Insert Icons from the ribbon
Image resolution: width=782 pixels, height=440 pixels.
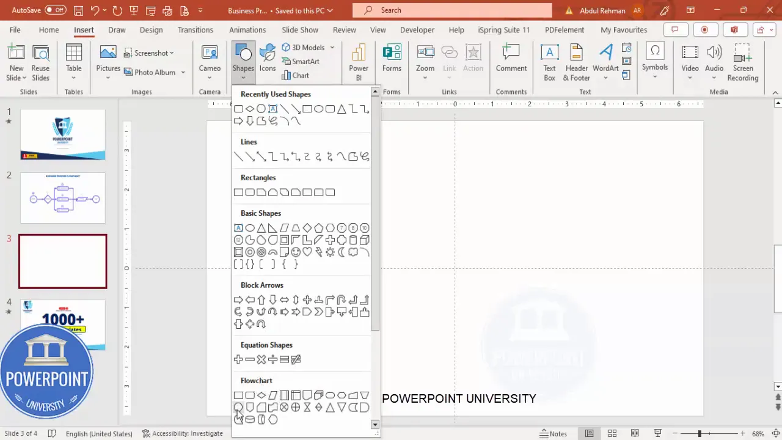click(268, 59)
